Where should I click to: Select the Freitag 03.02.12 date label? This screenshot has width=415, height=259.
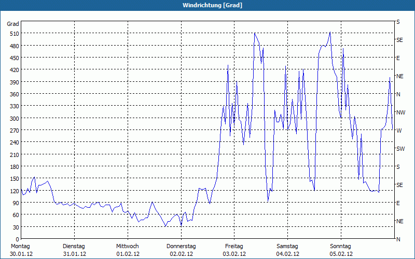234,250
